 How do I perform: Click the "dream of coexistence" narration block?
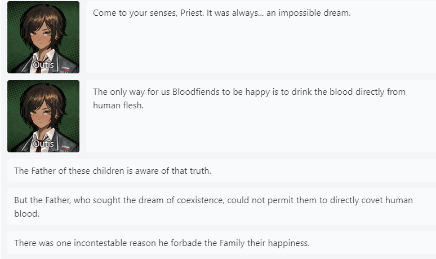tap(213, 207)
